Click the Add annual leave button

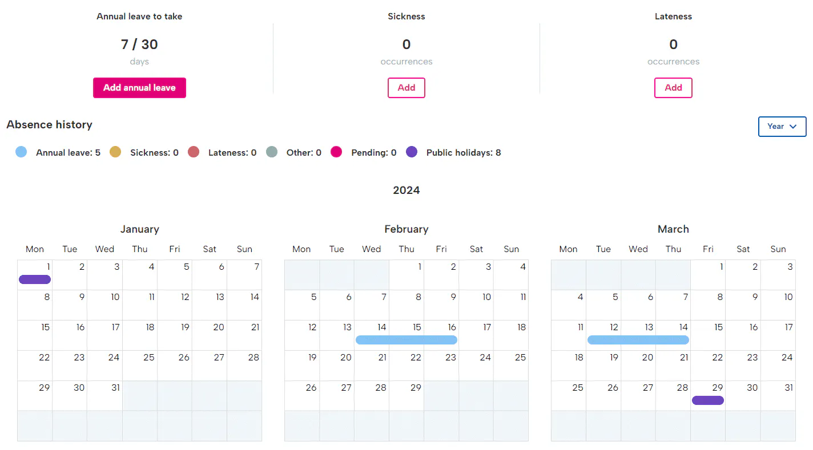139,88
